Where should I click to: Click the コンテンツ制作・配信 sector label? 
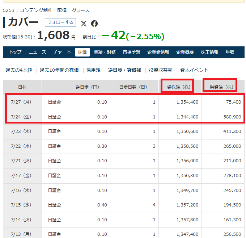pos(43,11)
